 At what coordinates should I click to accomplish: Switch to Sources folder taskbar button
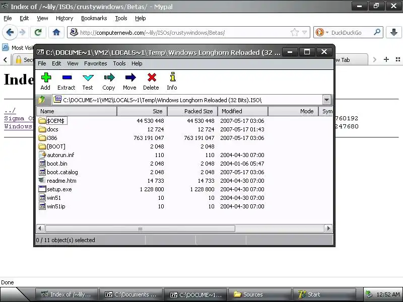pos(259,294)
